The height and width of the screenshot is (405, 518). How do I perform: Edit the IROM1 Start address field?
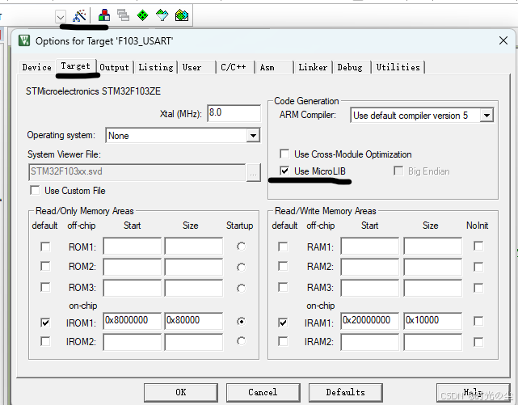click(133, 321)
